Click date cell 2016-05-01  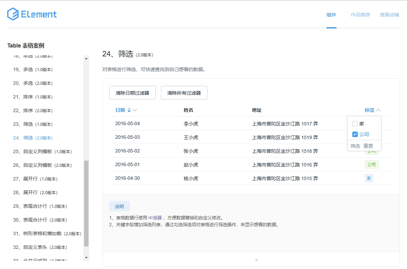(127, 165)
